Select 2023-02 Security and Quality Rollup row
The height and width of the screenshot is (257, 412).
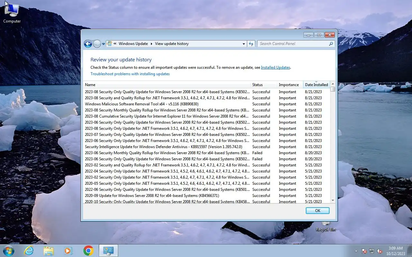click(206, 165)
